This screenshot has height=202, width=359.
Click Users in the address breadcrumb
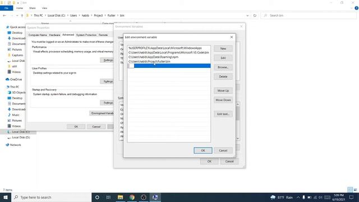[x=73, y=16]
